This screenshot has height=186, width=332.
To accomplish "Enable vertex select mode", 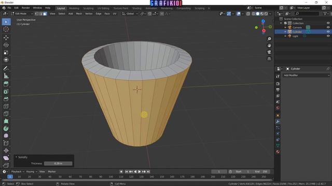I will tap(36, 14).
